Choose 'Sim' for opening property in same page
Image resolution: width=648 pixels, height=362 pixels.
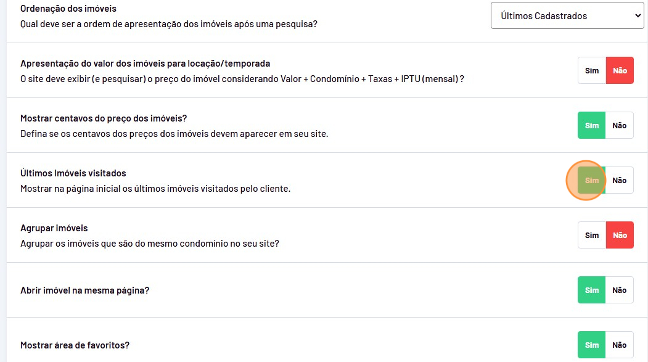point(592,290)
